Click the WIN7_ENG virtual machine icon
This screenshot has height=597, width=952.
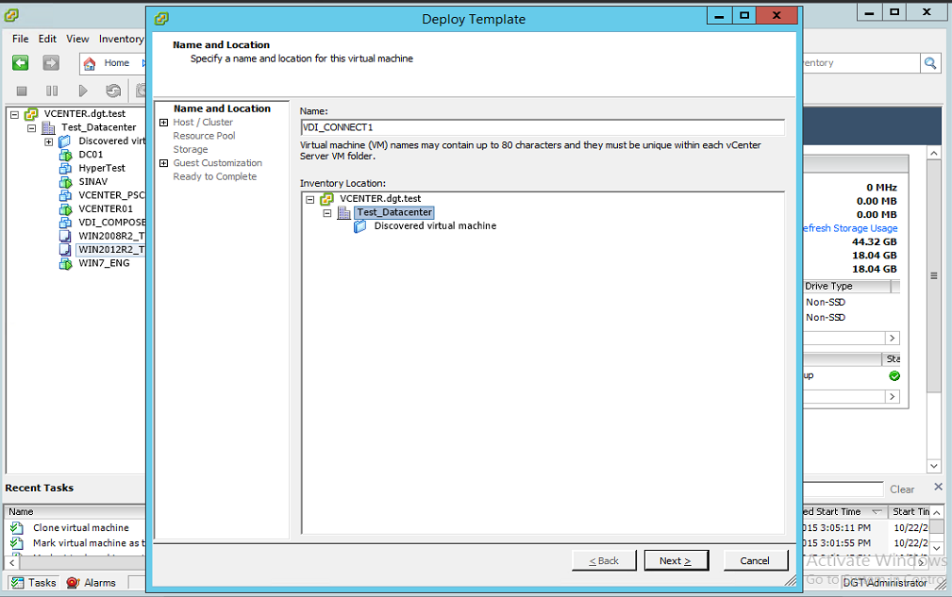point(65,263)
